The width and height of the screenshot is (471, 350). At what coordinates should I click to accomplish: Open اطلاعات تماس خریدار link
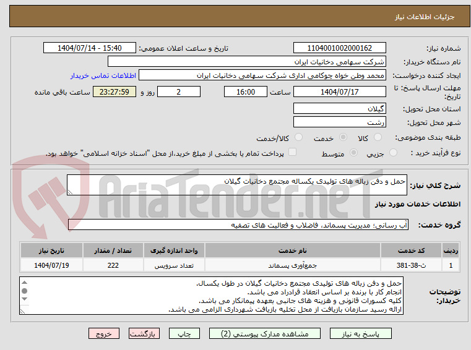103,75
